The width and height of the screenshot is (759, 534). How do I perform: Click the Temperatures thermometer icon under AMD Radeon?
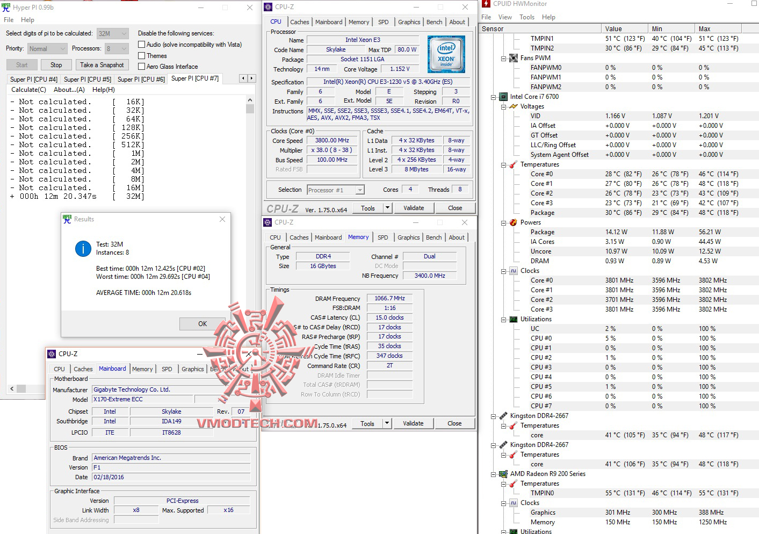514,484
